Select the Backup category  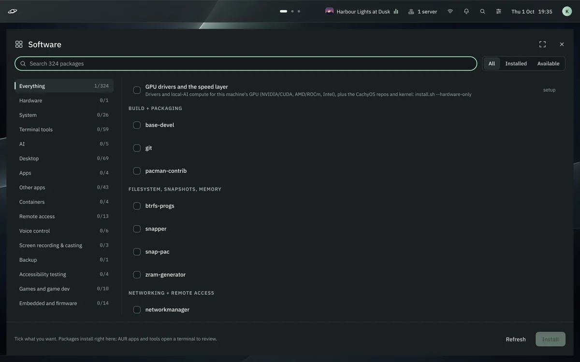click(x=64, y=260)
